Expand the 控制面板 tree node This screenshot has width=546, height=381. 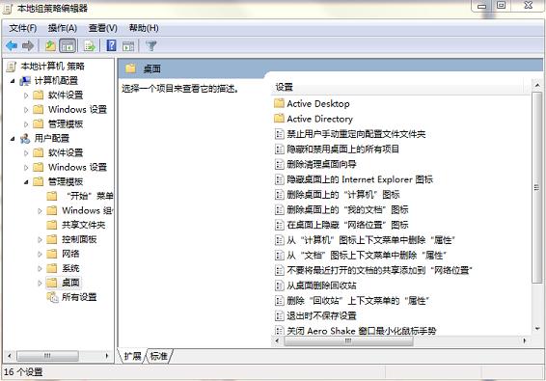click(x=40, y=239)
